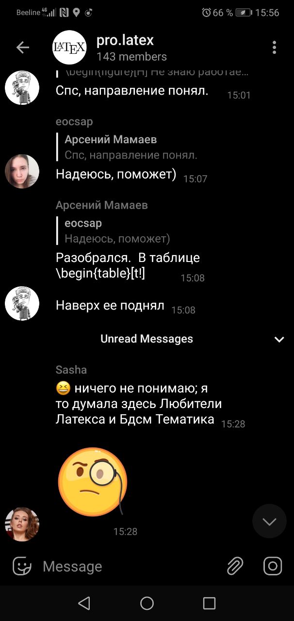Open the 143 members list

click(x=131, y=57)
